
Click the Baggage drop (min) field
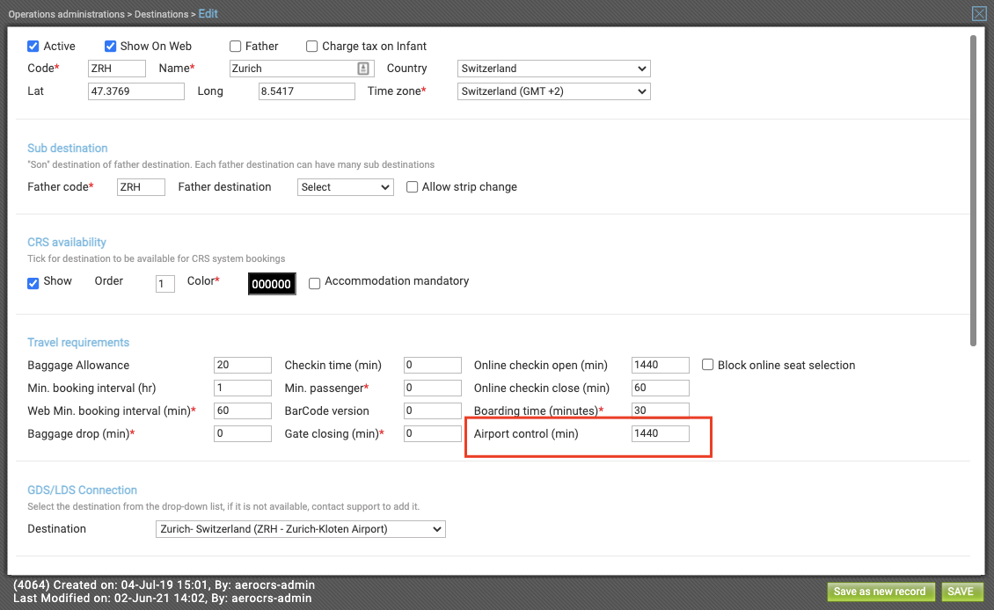[x=243, y=433]
